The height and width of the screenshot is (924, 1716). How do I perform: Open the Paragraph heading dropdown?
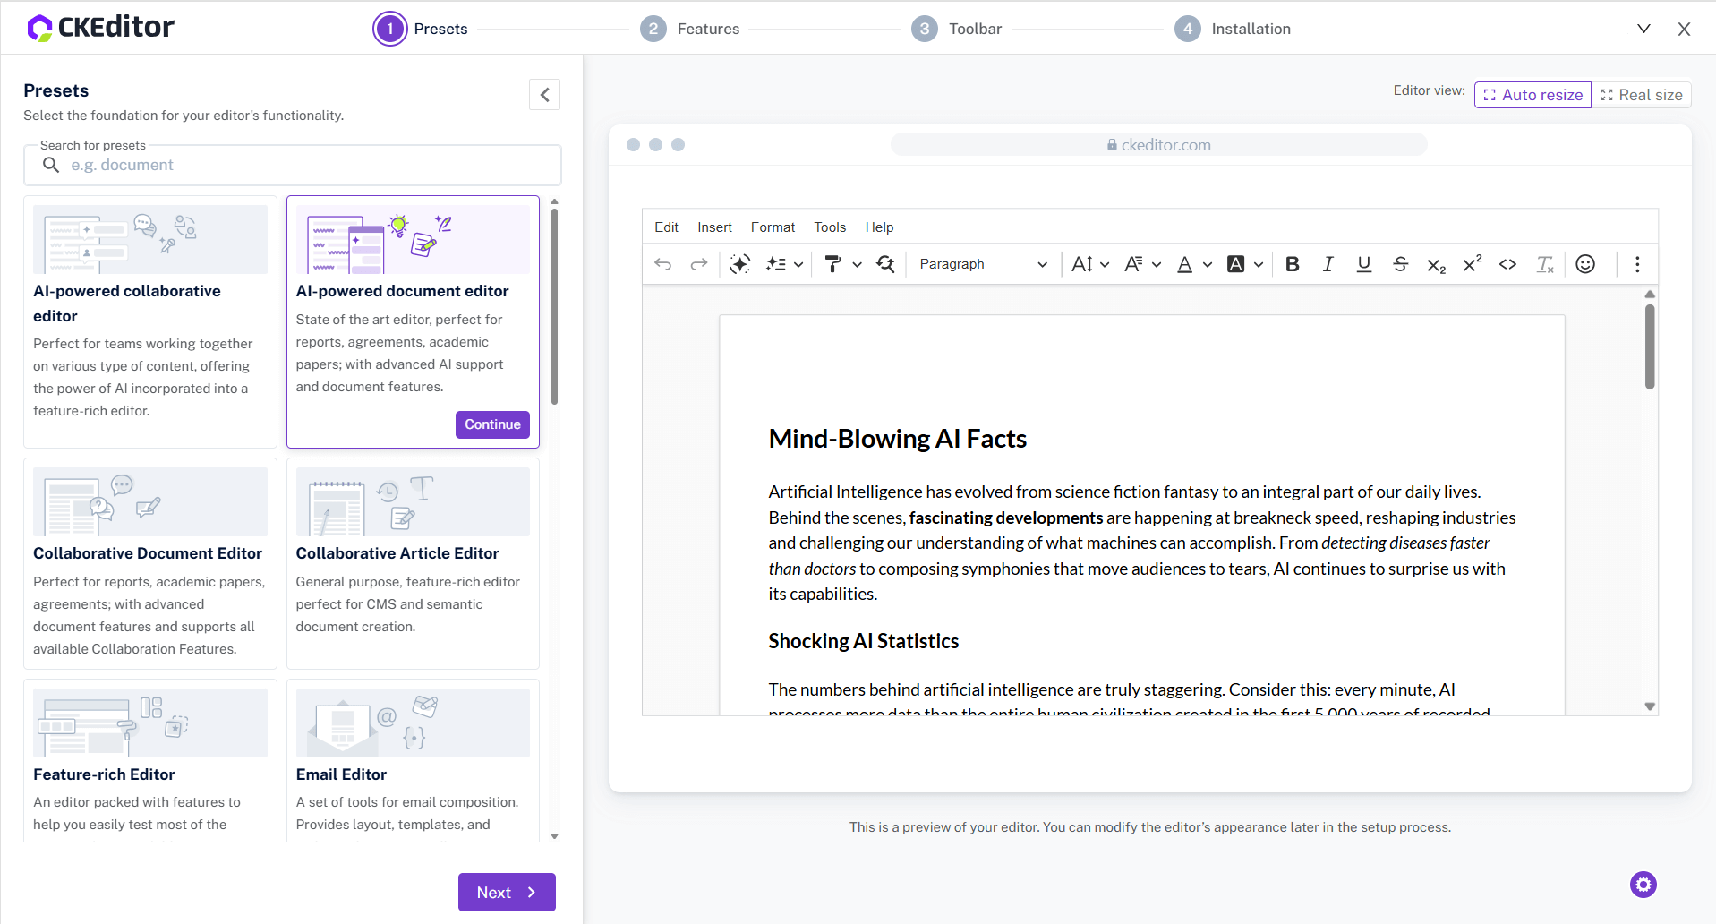pos(982,264)
